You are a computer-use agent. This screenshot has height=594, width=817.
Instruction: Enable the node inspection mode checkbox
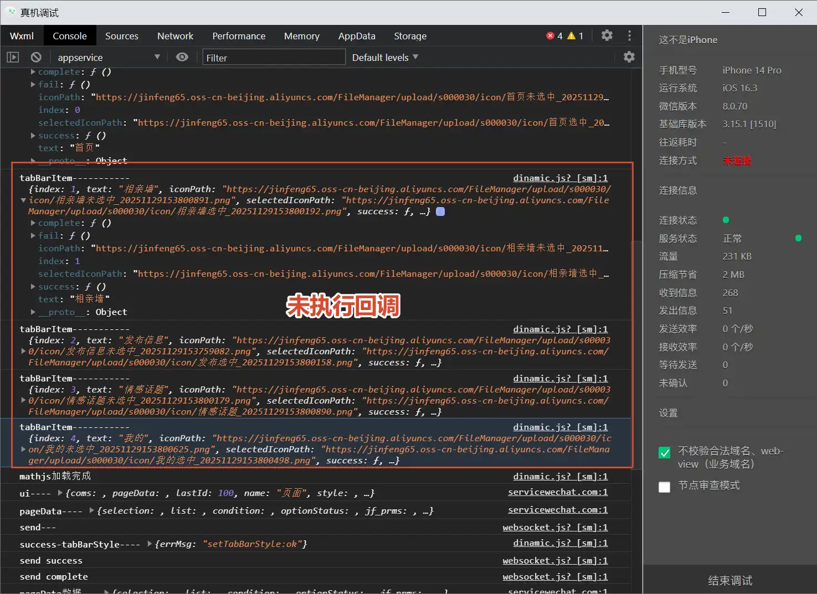pos(664,487)
